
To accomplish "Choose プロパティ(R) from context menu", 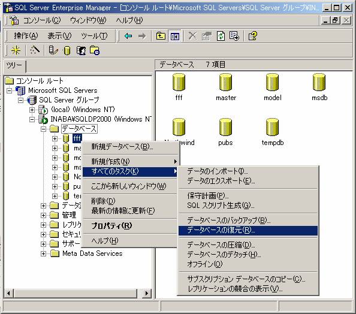I will (130, 226).
